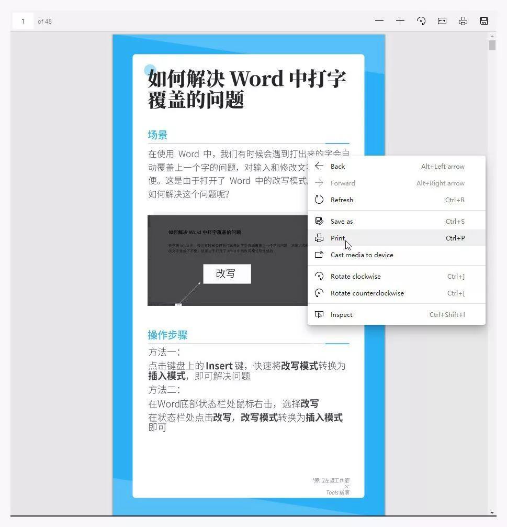Click the 'Ctrl+P' shortcut text

[x=455, y=238]
